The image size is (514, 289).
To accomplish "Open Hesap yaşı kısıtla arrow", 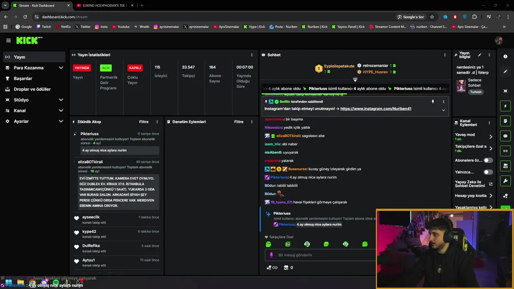I will pyautogui.click(x=491, y=196).
